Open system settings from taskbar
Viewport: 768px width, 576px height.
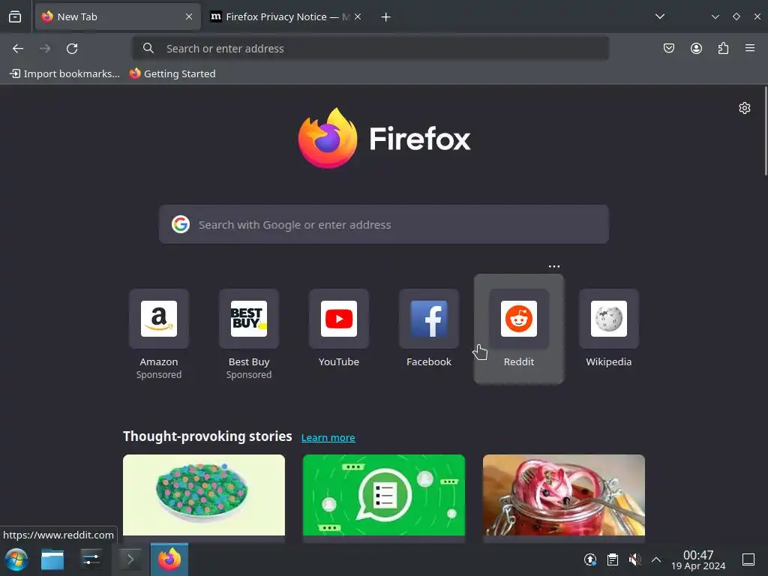point(91,559)
